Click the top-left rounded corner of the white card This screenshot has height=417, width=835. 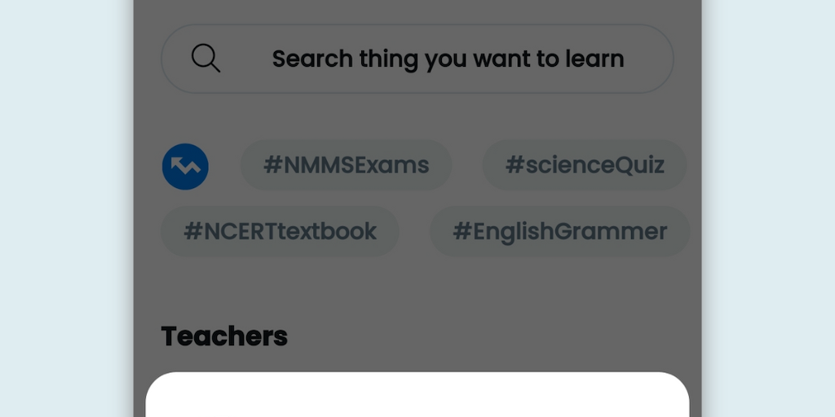pyautogui.click(x=157, y=383)
